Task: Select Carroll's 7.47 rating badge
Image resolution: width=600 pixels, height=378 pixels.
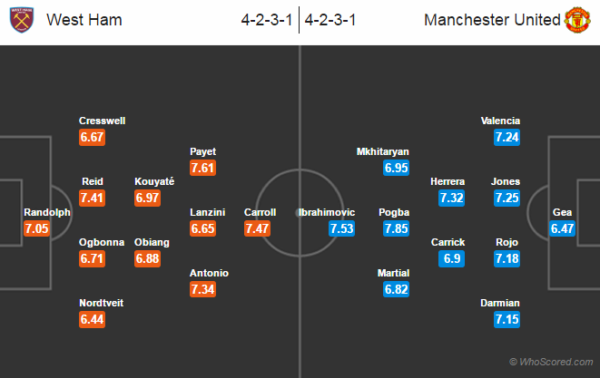Action: tap(257, 228)
